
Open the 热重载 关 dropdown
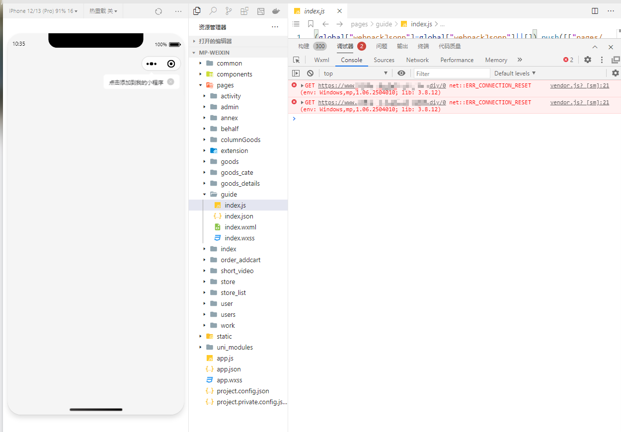point(103,11)
